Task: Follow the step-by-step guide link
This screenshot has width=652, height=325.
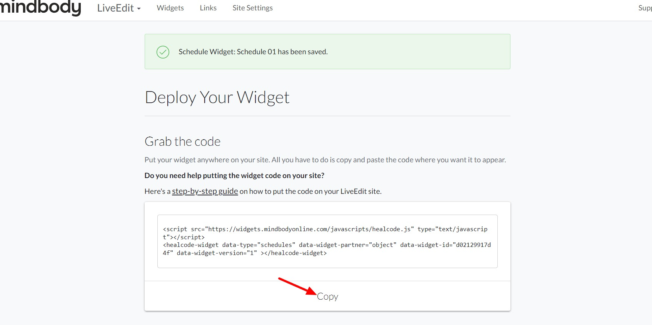Action: tap(205, 191)
